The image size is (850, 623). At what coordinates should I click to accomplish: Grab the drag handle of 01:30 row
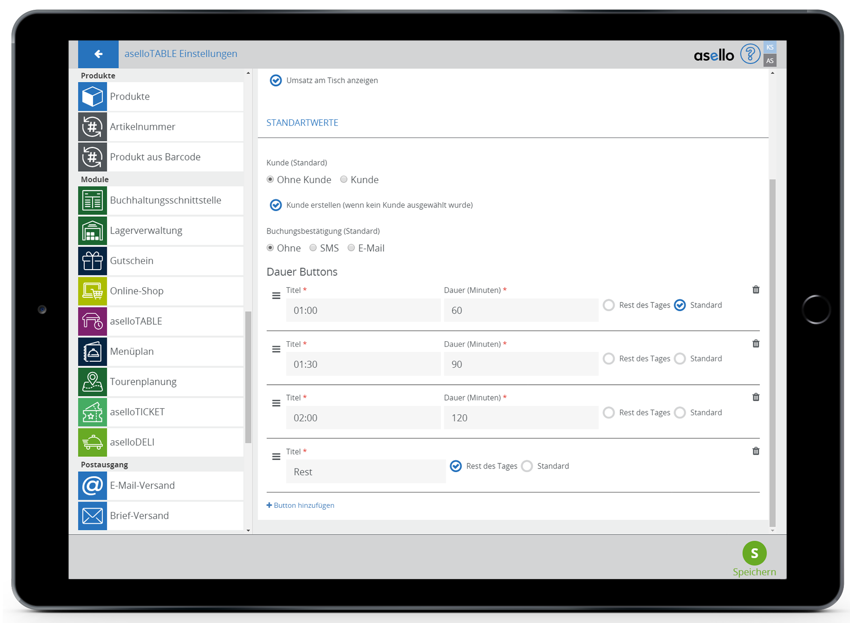tap(276, 350)
